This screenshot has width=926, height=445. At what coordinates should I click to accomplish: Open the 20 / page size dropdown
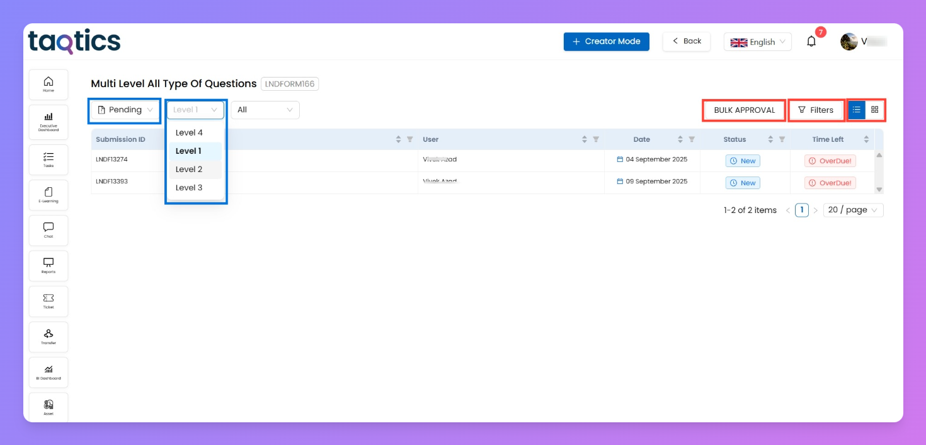click(853, 210)
